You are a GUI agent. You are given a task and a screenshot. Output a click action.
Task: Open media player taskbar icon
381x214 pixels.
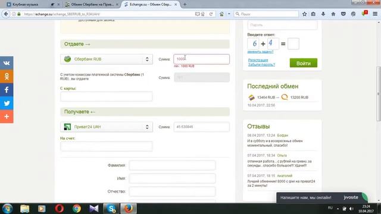tap(42, 209)
